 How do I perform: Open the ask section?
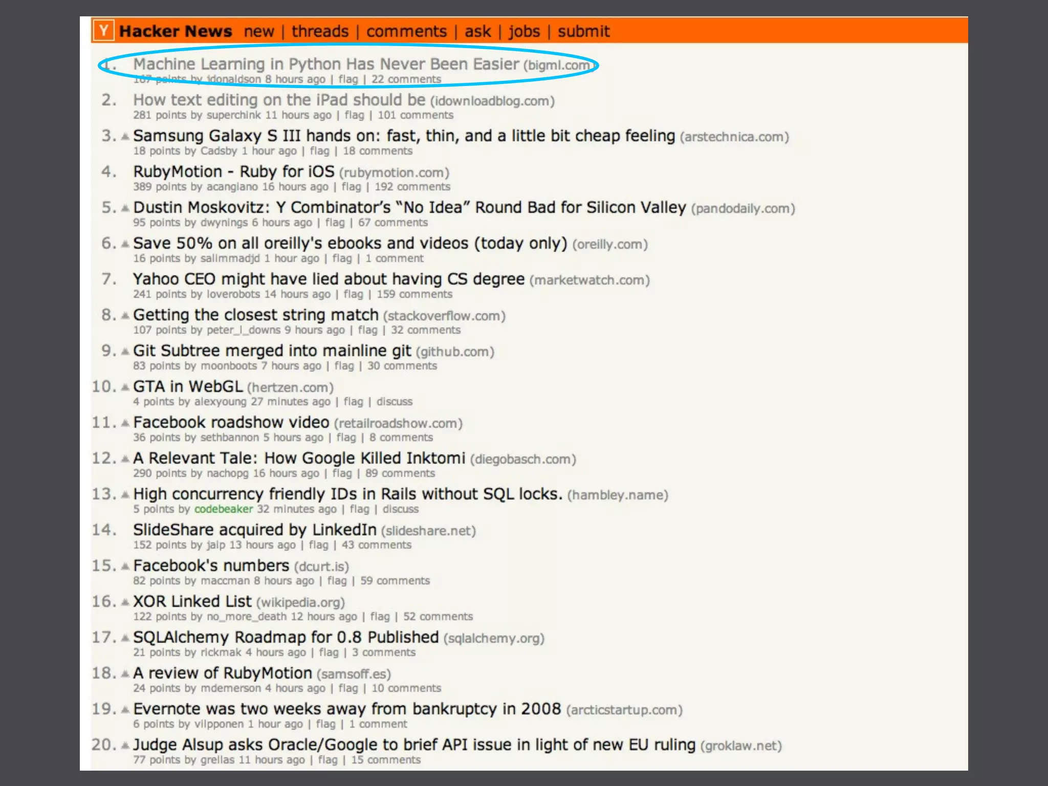pyautogui.click(x=477, y=31)
